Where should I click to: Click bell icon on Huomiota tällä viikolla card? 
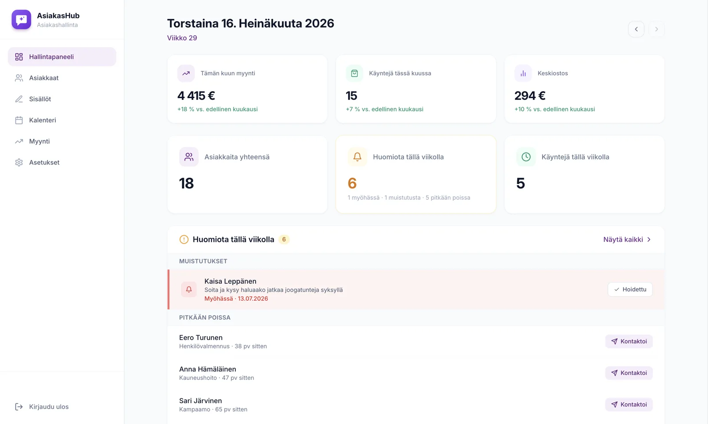click(358, 157)
